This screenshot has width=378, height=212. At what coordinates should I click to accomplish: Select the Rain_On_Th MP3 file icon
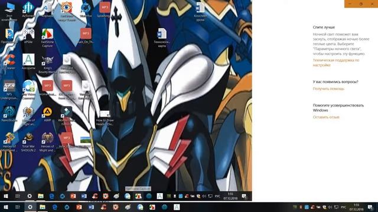tap(86, 36)
